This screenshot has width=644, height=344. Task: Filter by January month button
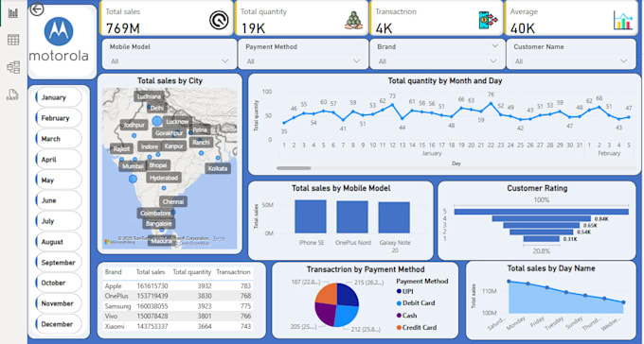click(59, 97)
